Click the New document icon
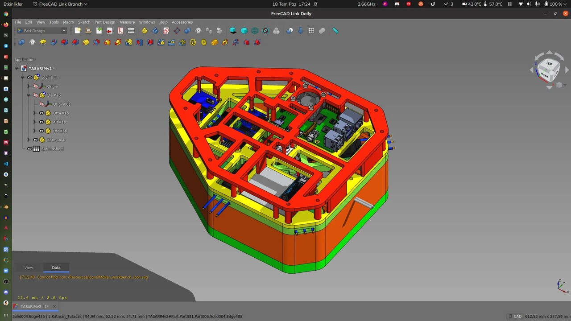 point(78,31)
